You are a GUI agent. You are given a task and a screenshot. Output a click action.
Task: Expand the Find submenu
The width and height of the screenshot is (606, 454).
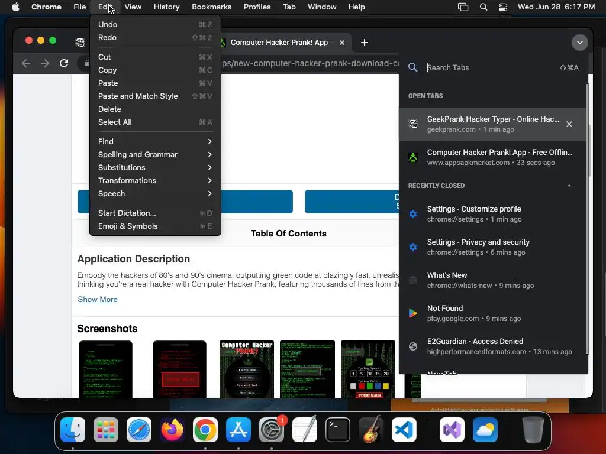(155, 141)
